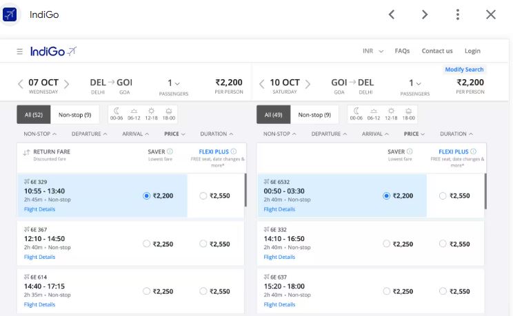Select next date after 10 OCT

tap(308, 84)
